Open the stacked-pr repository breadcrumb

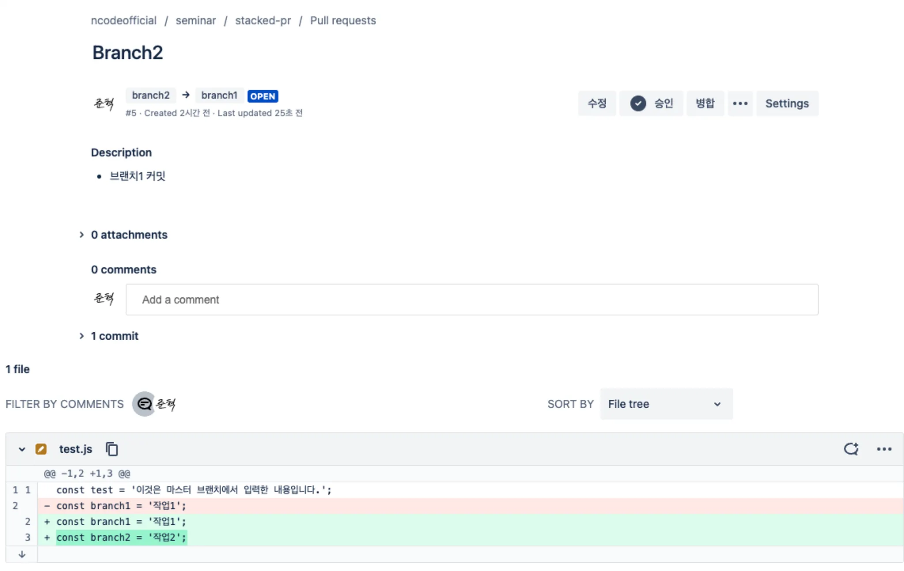pos(263,20)
